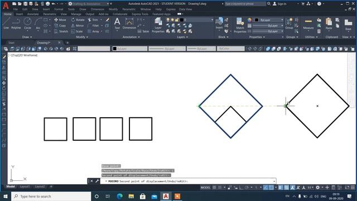This screenshot has width=357, height=201.
Task: Click the Mirror tool
Action: pyautogui.click(x=78, y=26)
